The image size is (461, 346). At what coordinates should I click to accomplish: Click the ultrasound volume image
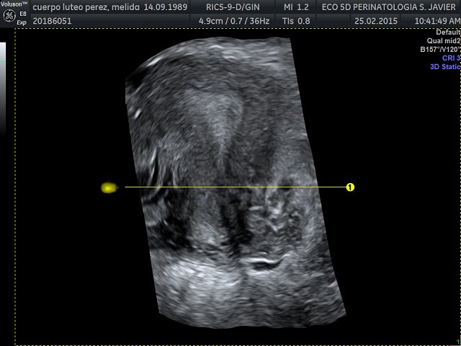click(x=236, y=182)
